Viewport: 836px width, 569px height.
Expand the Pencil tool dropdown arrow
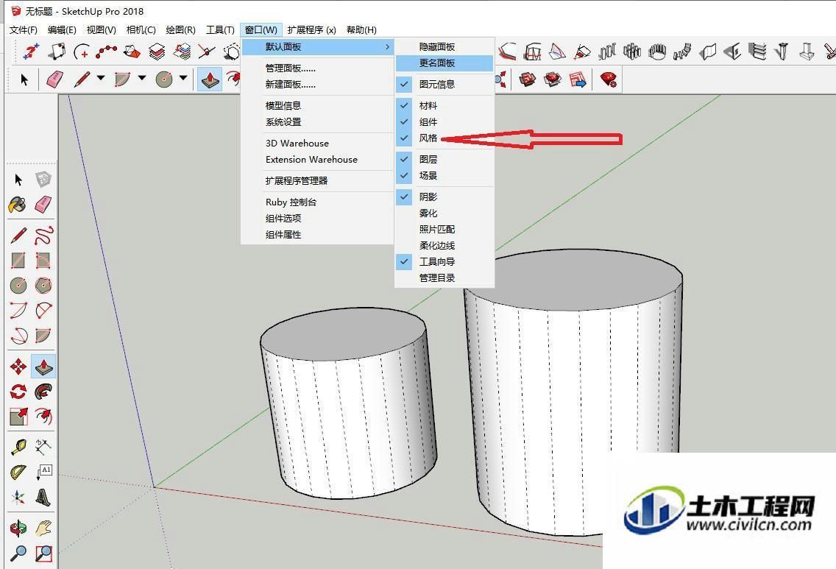[x=101, y=78]
